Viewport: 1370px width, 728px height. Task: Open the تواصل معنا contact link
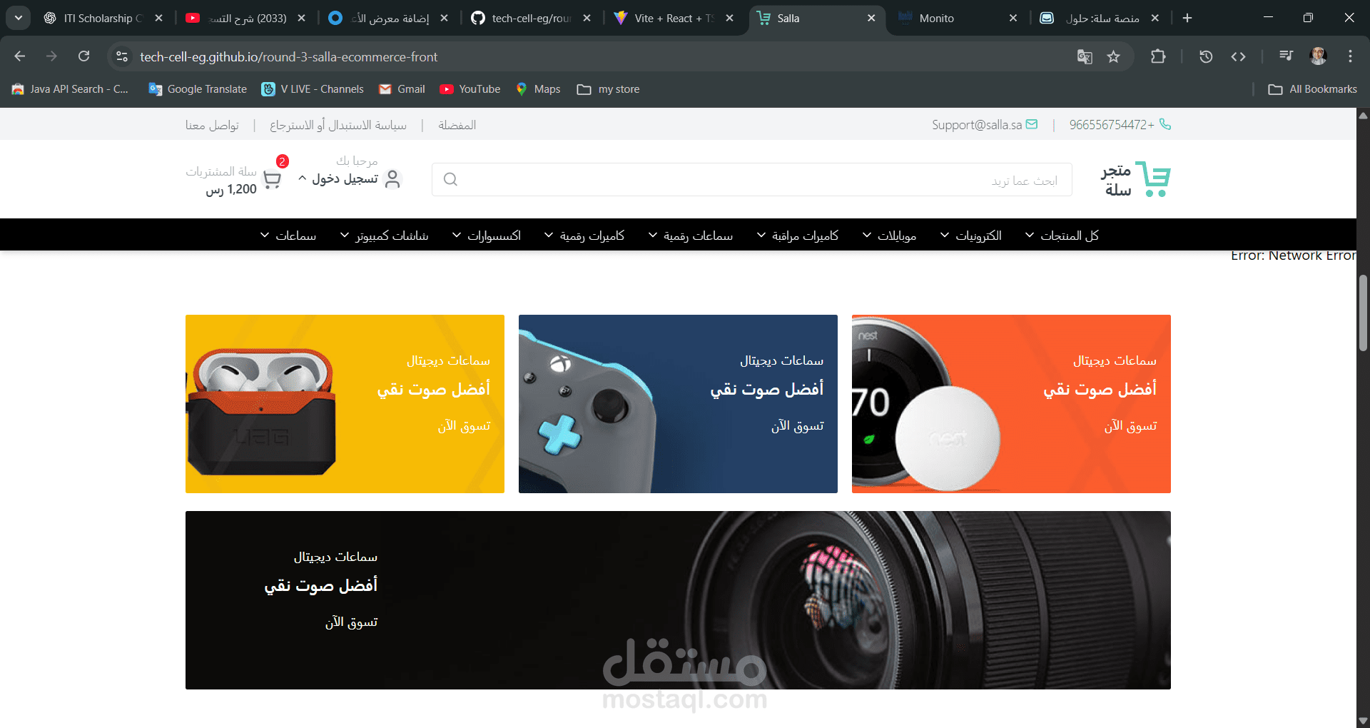coord(212,125)
